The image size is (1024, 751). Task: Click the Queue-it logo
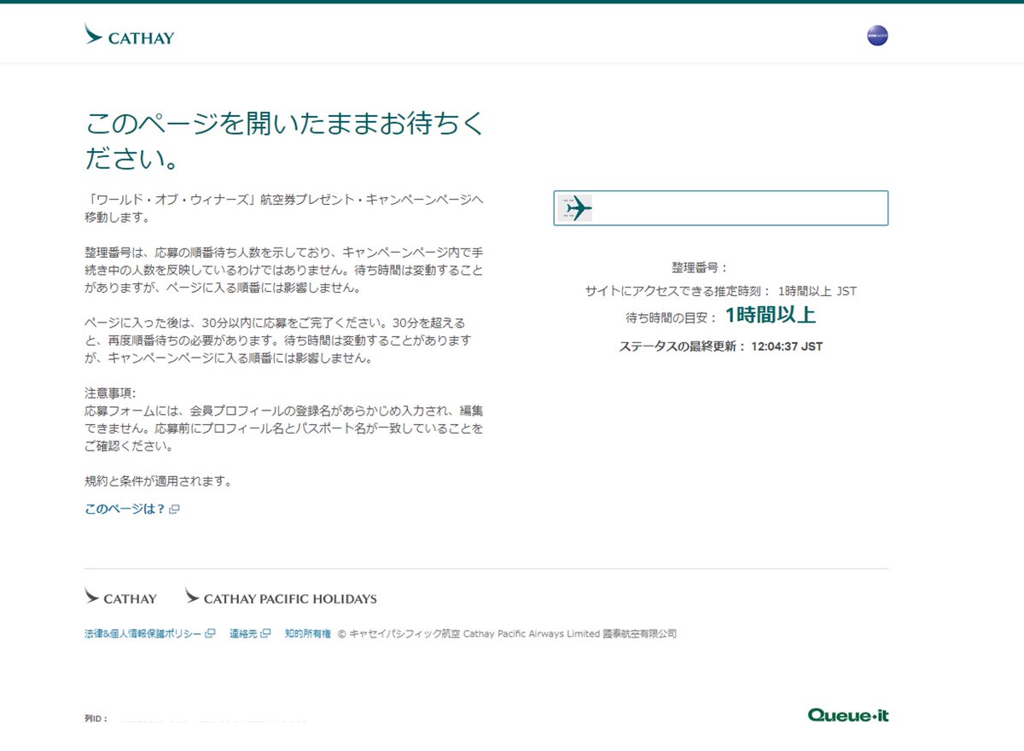(x=848, y=715)
